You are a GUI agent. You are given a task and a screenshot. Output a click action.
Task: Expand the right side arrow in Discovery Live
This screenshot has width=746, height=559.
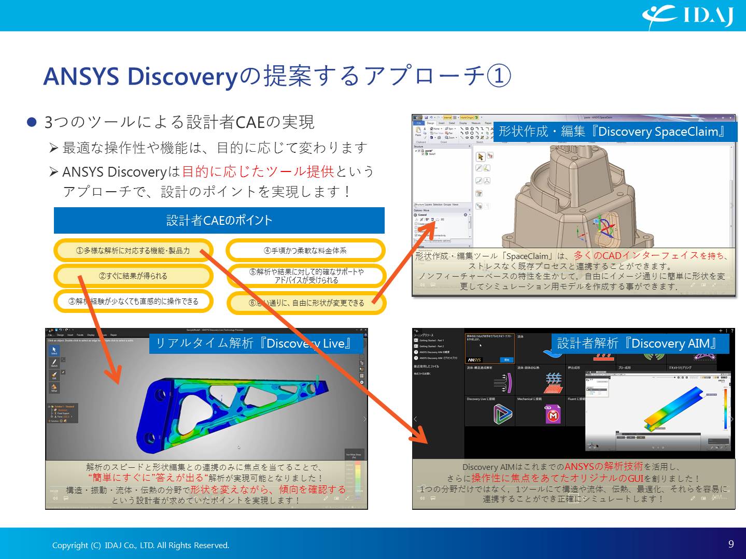pos(364,419)
